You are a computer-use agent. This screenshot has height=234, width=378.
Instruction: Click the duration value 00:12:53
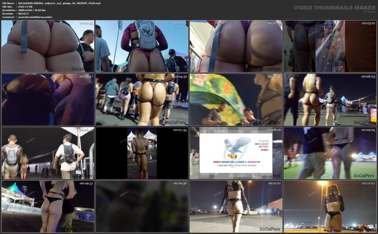pyautogui.click(x=23, y=14)
